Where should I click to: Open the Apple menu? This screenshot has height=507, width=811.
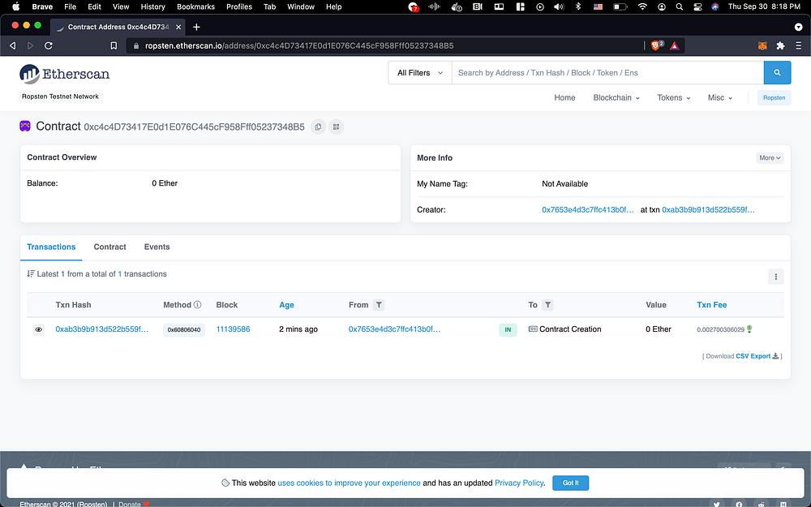click(x=15, y=6)
